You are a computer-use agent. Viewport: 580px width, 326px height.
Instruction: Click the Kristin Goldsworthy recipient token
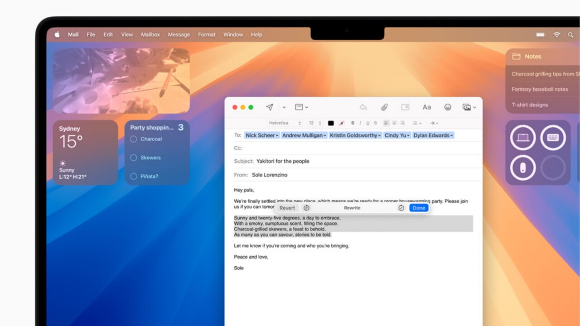click(355, 135)
